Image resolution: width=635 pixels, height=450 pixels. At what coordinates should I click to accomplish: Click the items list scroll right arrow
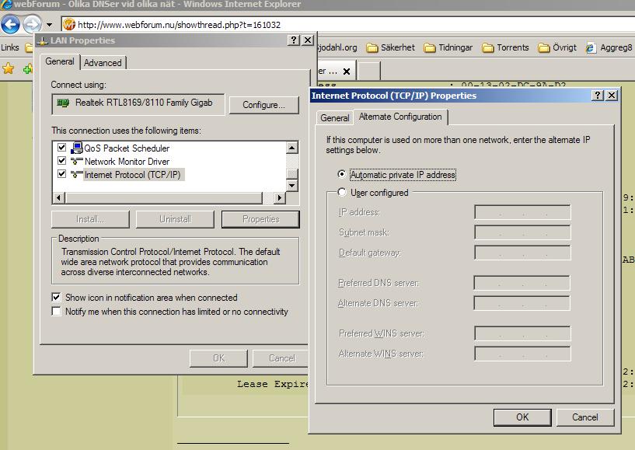coord(280,197)
